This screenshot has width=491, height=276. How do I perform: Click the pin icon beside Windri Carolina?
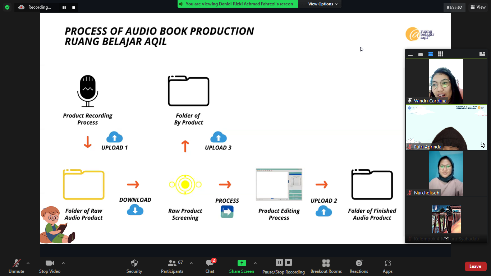(x=410, y=101)
